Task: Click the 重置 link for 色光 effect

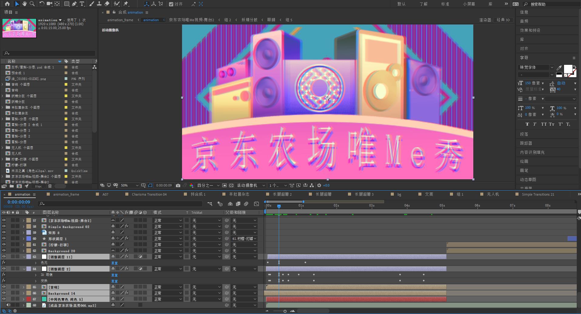Action: point(114,263)
